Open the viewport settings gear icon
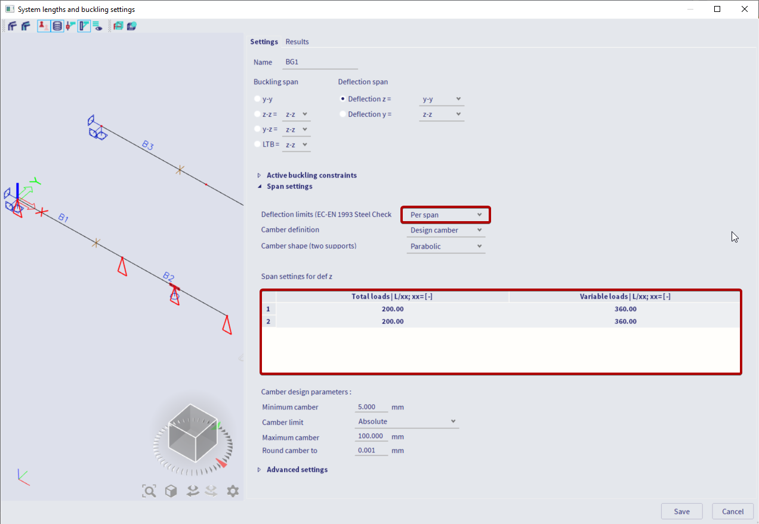 tap(233, 491)
